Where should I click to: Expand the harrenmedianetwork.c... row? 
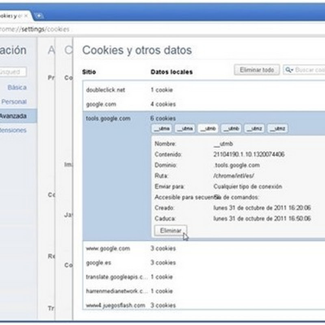click(x=204, y=291)
